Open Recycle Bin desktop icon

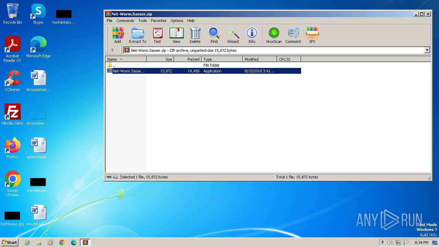click(x=12, y=14)
